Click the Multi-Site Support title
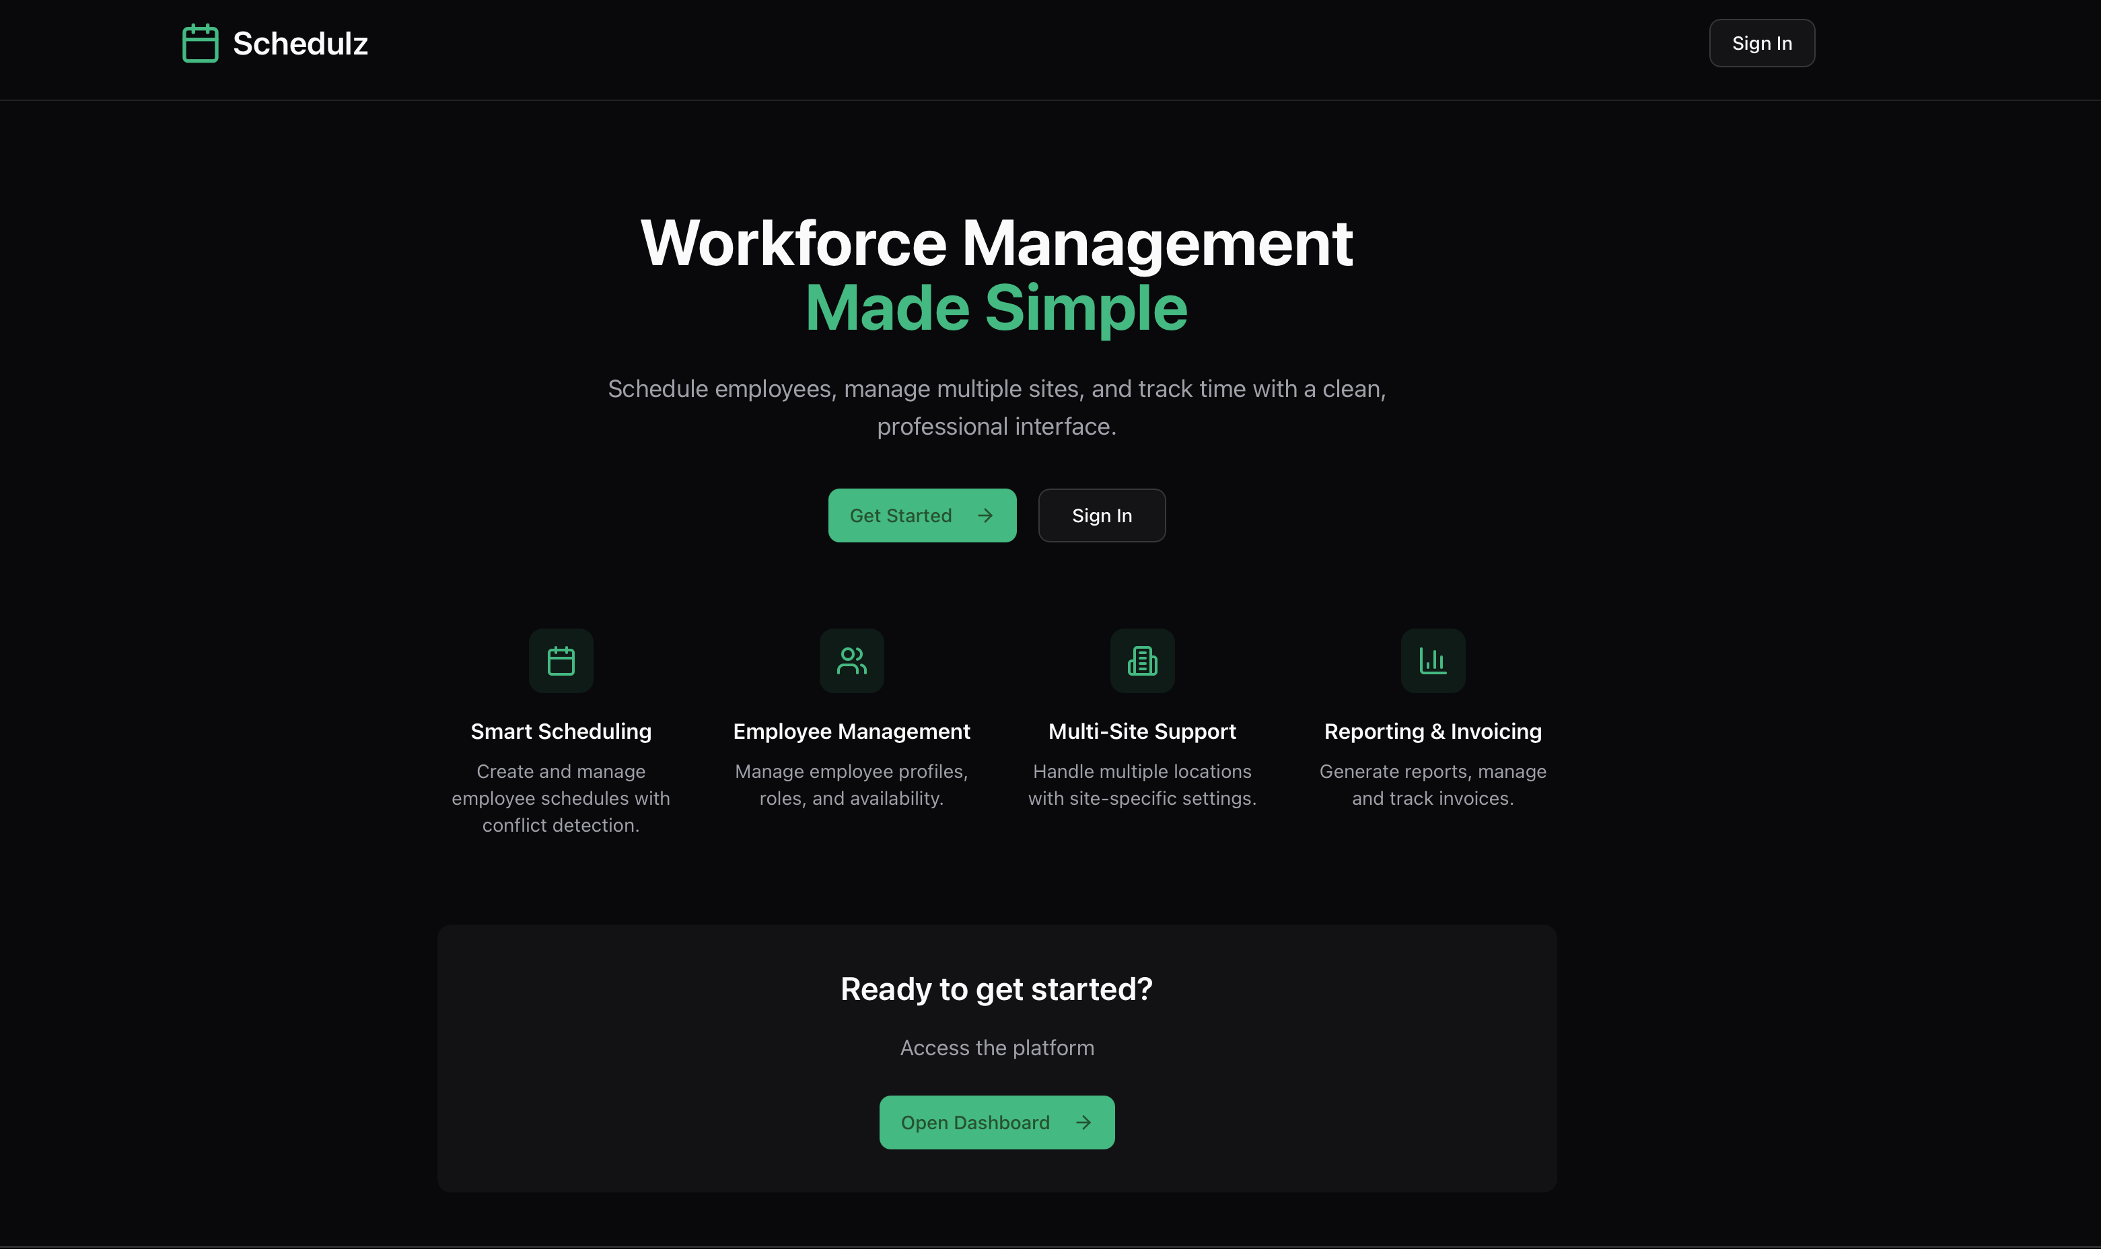 click(x=1142, y=731)
